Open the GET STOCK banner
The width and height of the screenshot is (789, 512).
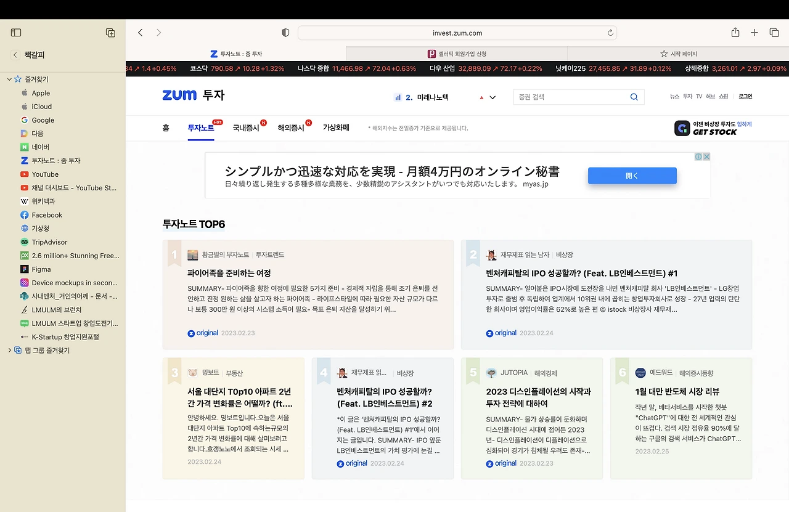point(713,128)
